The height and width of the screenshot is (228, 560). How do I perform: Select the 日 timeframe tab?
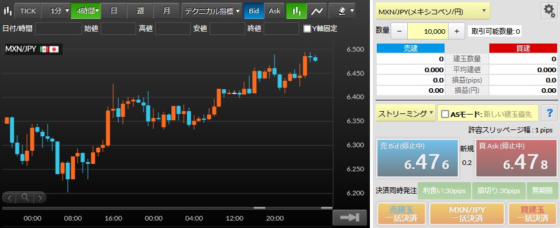[114, 11]
